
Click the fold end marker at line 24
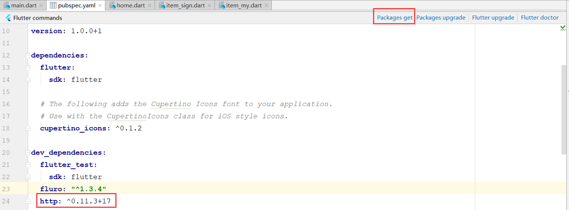click(x=28, y=201)
